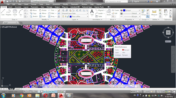The image size is (176, 98).
Task: Click the TOP face of ViewCube
Action: coord(168,32)
